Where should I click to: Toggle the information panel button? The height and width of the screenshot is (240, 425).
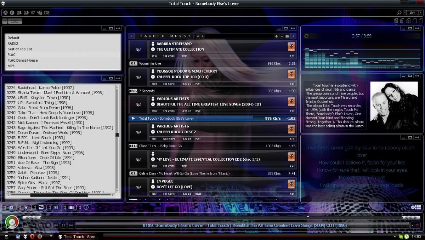coord(84,207)
